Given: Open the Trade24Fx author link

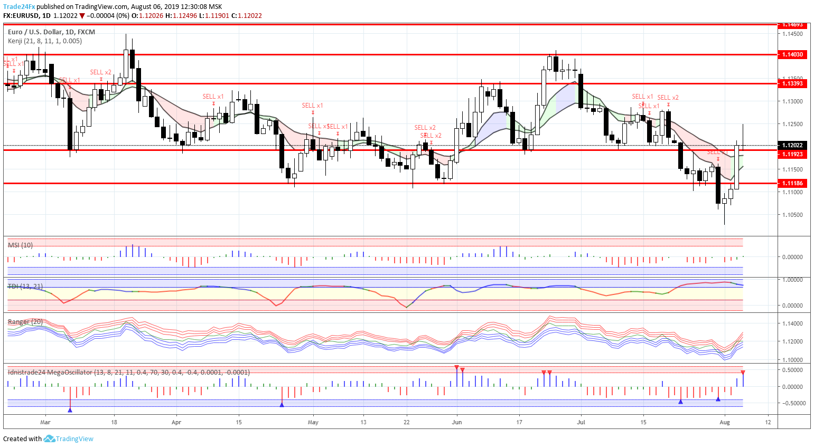Looking at the screenshot, I should 19,7.
